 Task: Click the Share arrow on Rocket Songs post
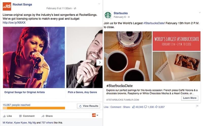[x=43, y=116]
